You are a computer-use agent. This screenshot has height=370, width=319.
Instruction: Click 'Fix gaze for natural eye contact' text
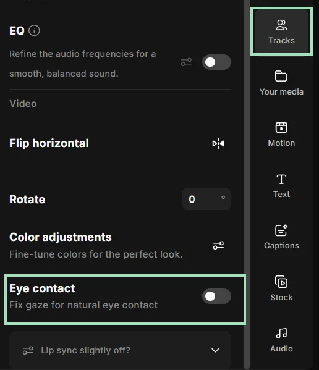(x=83, y=305)
